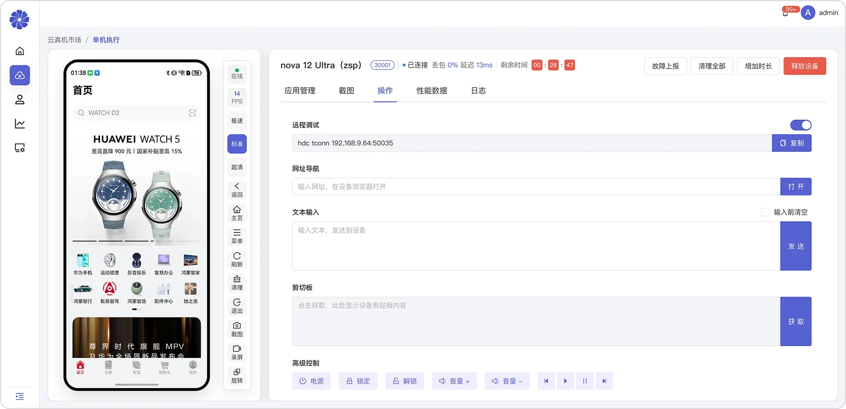Focus the 文本输入 text area
The height and width of the screenshot is (409, 846).
click(x=536, y=246)
